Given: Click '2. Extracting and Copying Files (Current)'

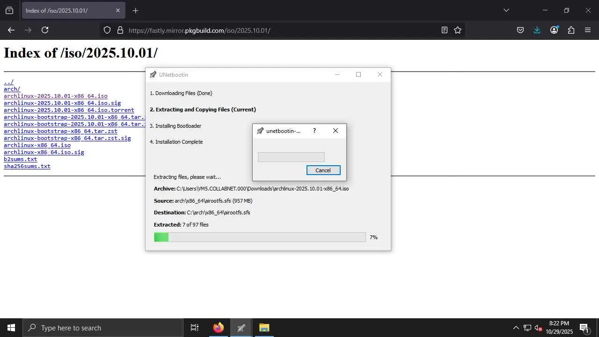Looking at the screenshot, I should (x=203, y=110).
